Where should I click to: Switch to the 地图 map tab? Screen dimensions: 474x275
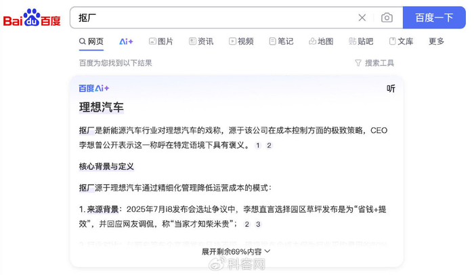pyautogui.click(x=321, y=41)
